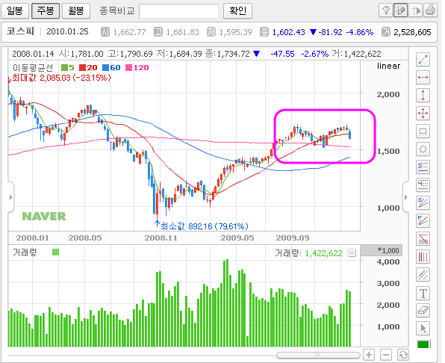Click the current price 1,602.43

[289, 32]
